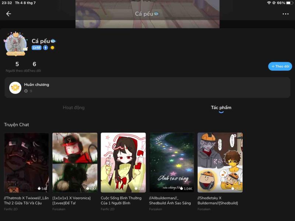Tap the Lv10 level badge

pos(37,48)
